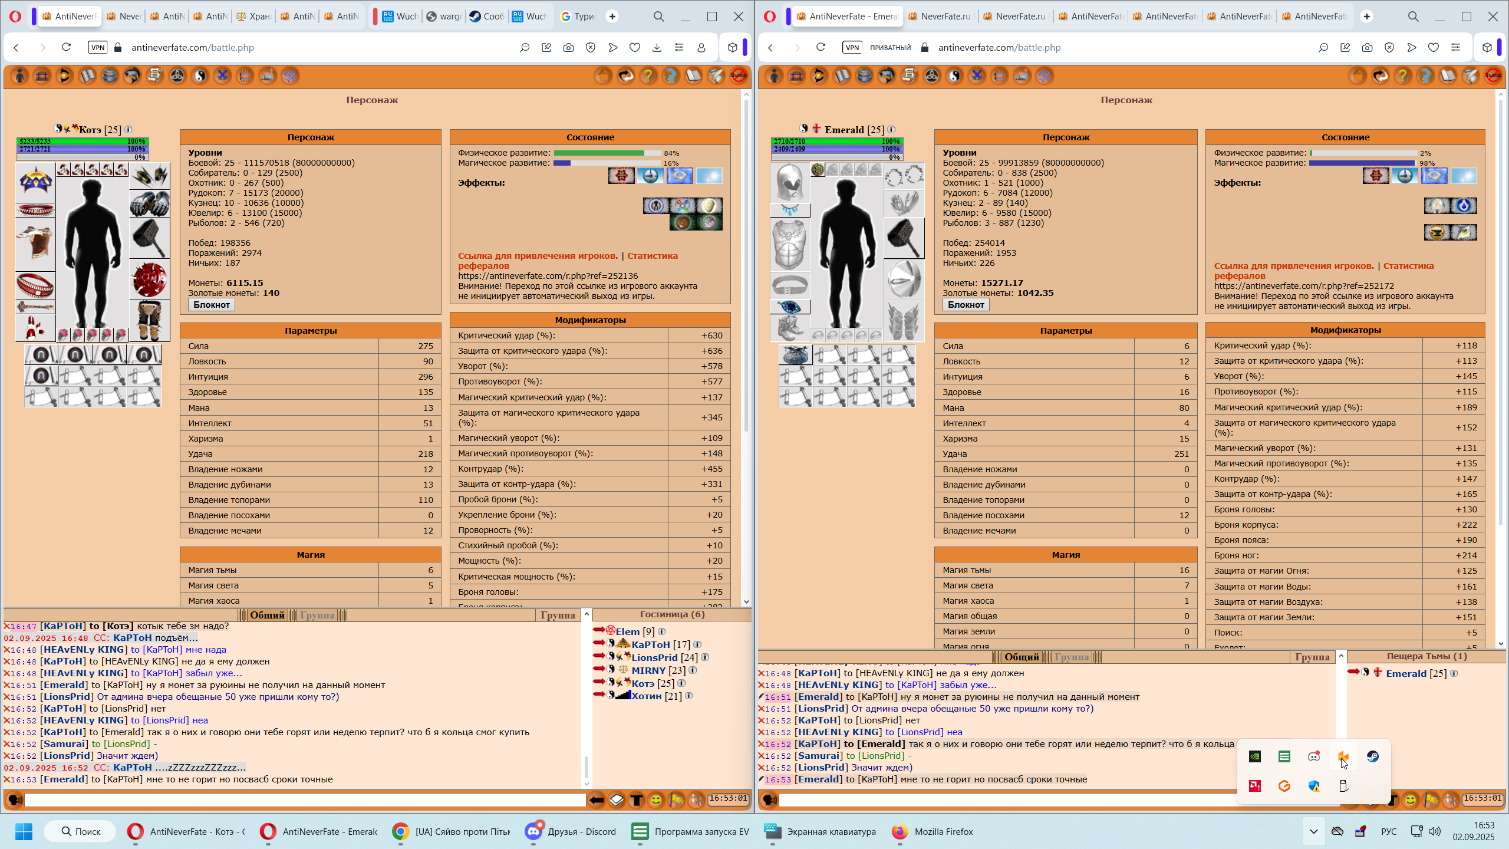Click scroll-down arrow of right character page

pos(1501,643)
